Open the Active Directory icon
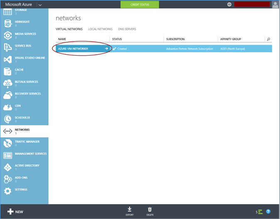Viewport: 280px width, 219px height. click(7, 167)
